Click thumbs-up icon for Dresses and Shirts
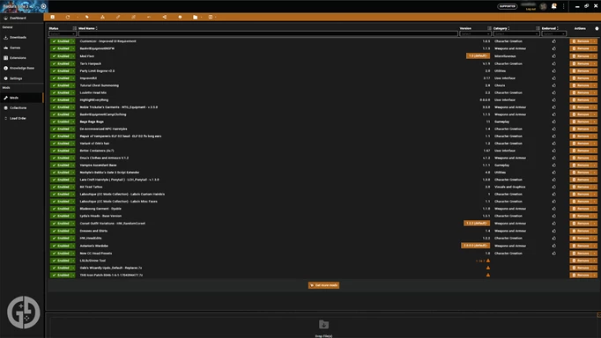The image size is (601, 338). [x=554, y=231]
